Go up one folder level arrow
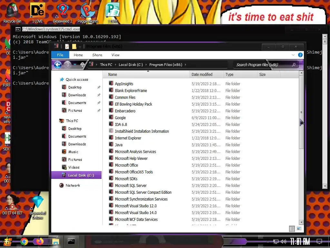330x248 pixels. point(82,65)
